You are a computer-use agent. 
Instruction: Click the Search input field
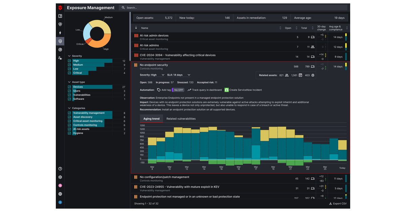pyautogui.click(x=233, y=7)
